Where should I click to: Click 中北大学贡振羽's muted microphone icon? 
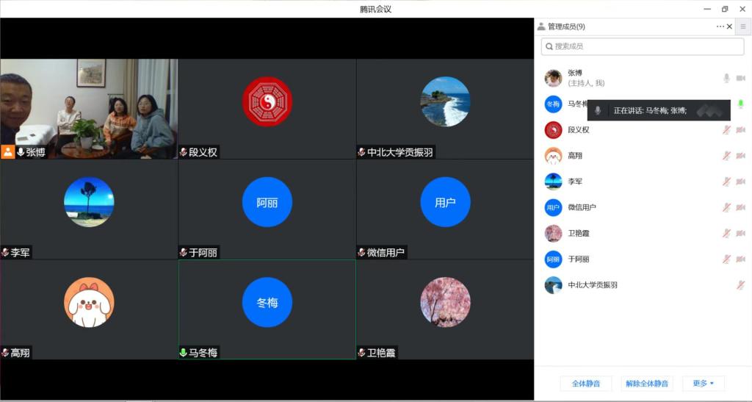pos(740,285)
